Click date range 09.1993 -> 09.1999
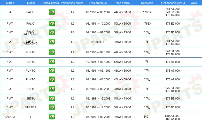 (98, 52)
